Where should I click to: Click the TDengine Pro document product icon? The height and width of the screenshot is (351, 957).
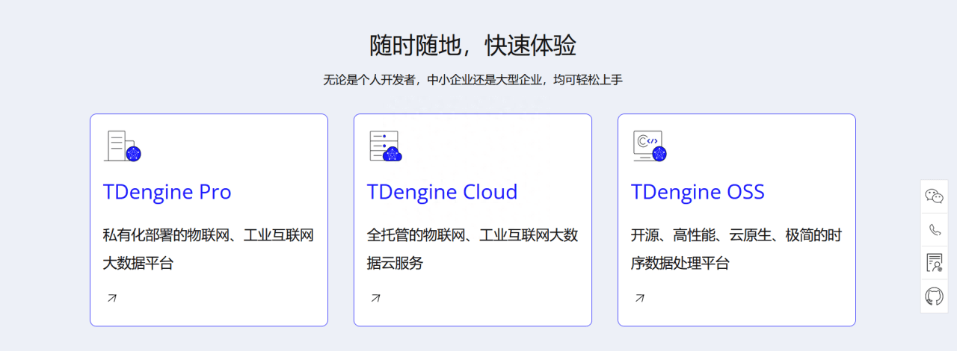(x=123, y=146)
